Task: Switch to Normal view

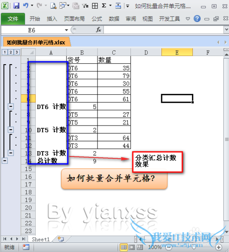Action: click(x=124, y=247)
